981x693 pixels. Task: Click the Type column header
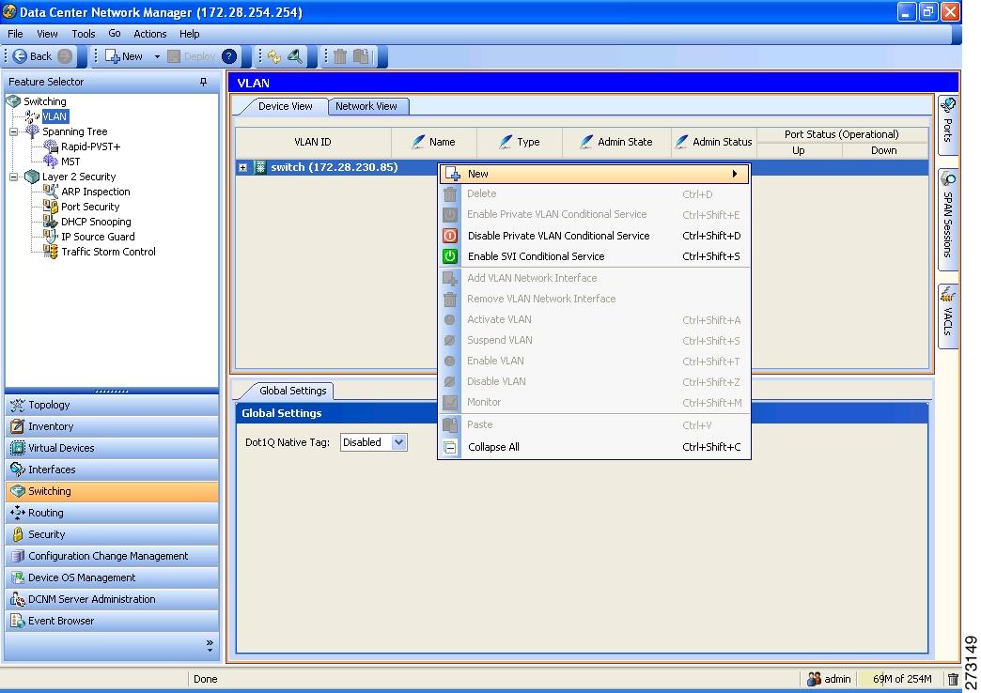click(x=520, y=142)
